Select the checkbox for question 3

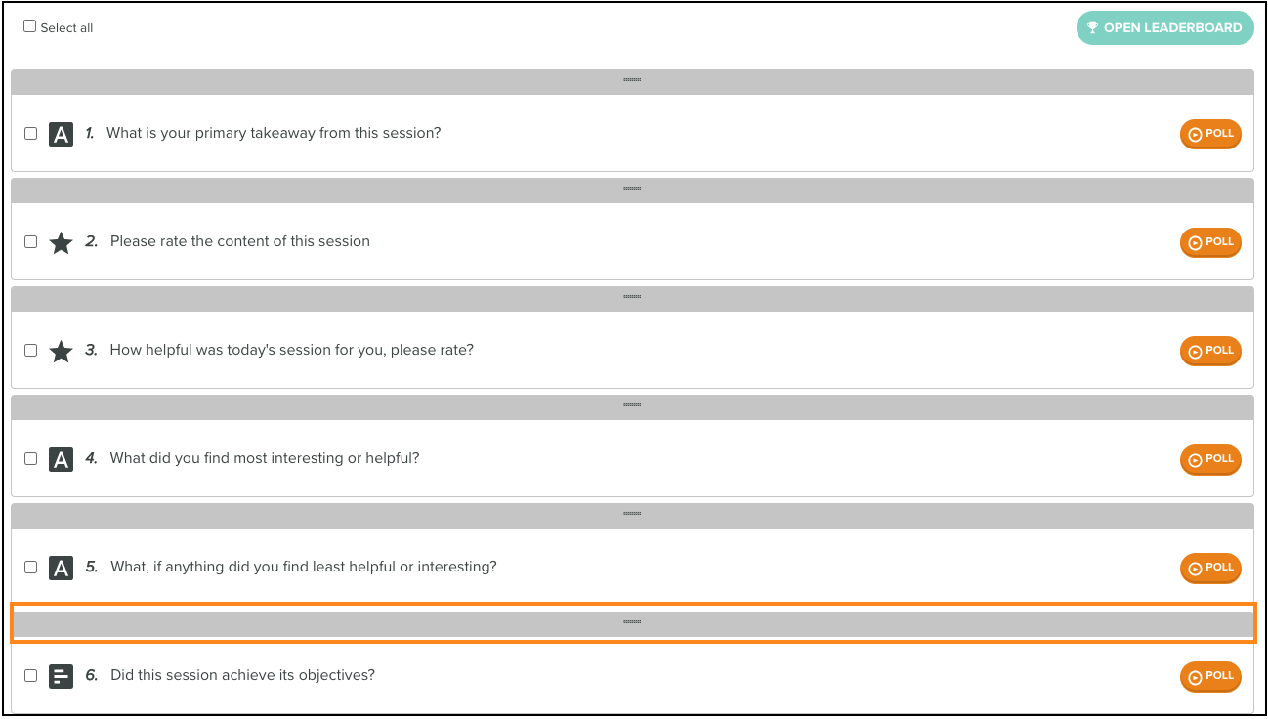31,351
